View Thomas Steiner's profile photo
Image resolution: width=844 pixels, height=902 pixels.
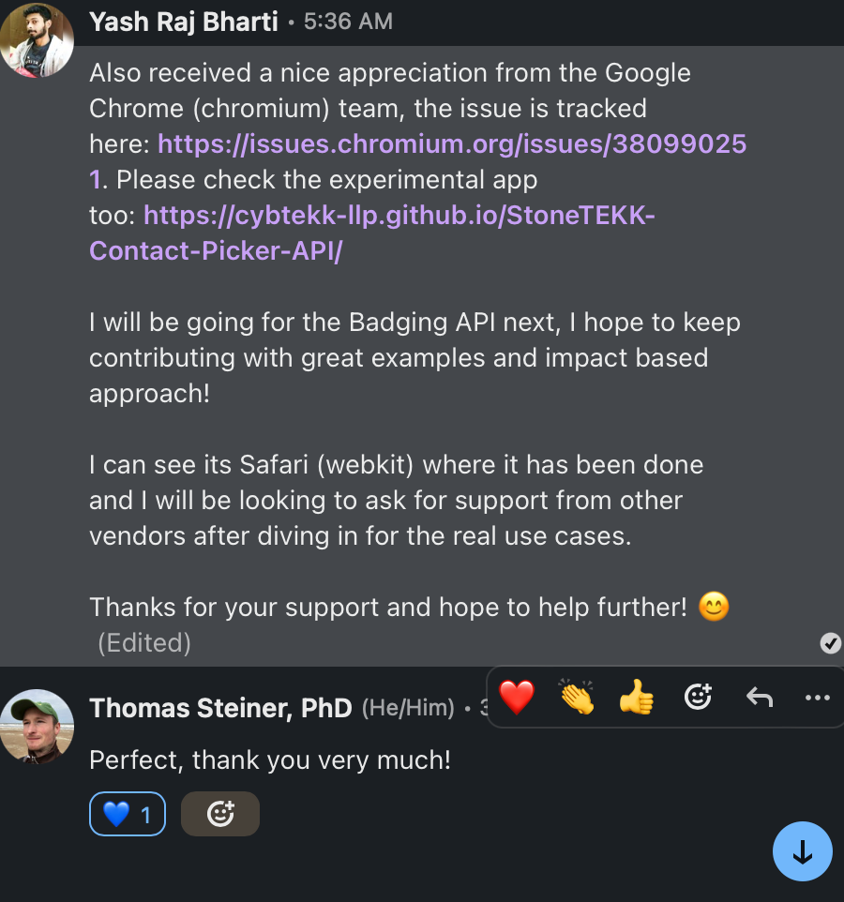pos(37,726)
